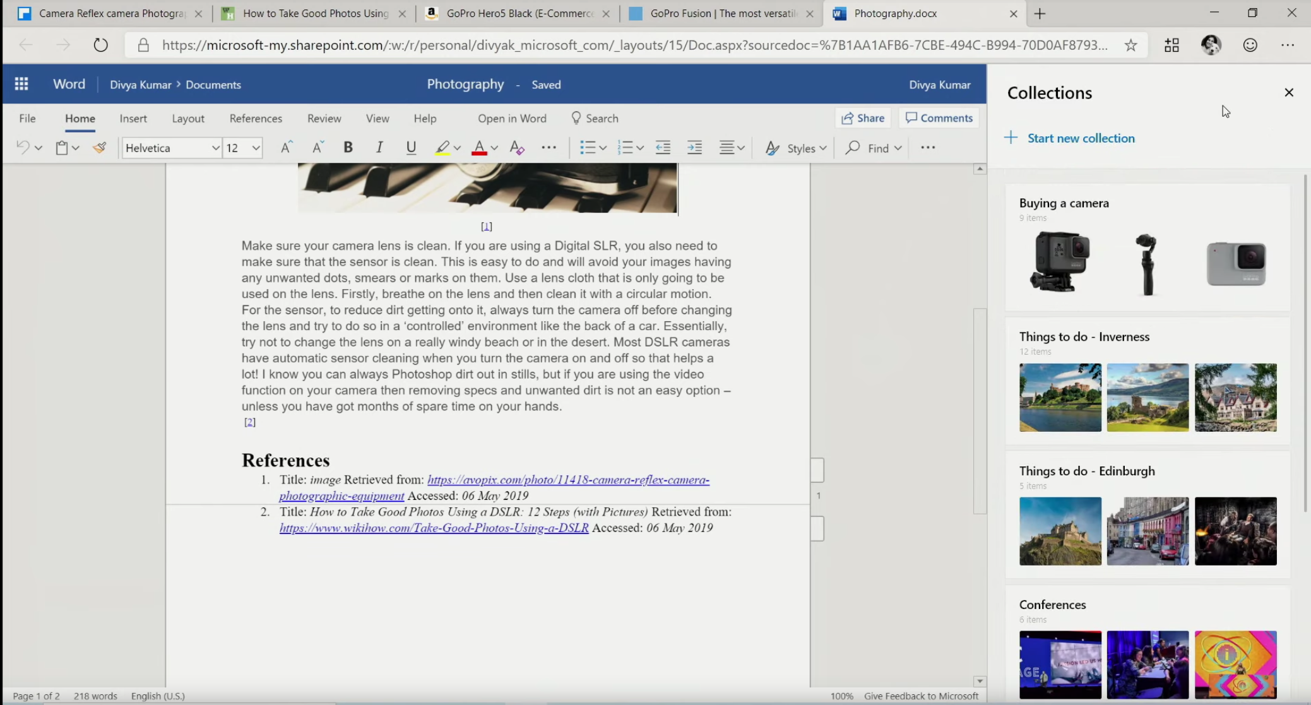Click the Bold formatting icon

[348, 148]
